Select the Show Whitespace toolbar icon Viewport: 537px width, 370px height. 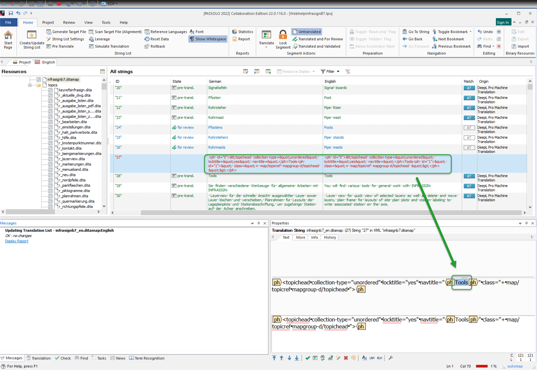(x=208, y=39)
